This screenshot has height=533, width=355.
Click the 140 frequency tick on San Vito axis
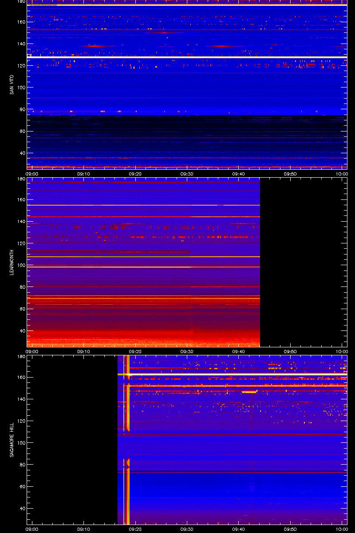click(x=21, y=44)
